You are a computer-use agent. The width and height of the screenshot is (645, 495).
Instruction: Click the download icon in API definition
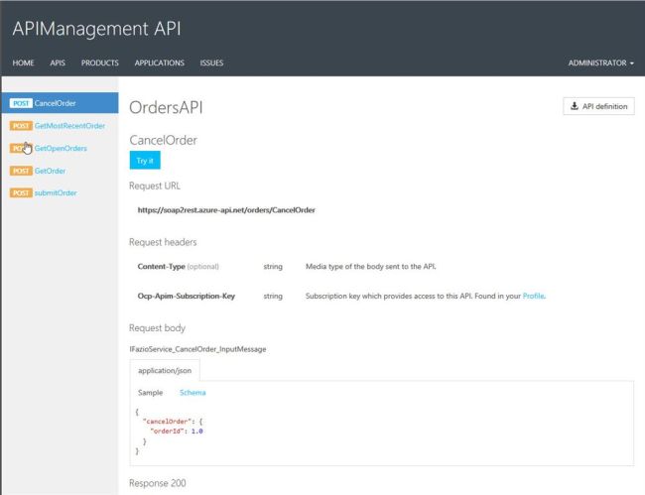pos(575,106)
